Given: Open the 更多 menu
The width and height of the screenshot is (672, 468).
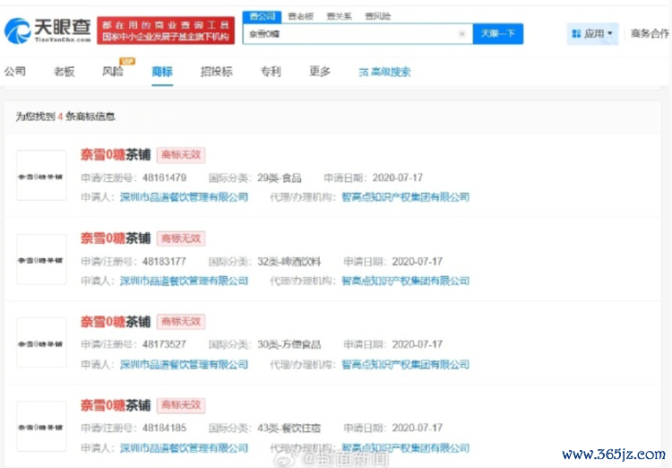Looking at the screenshot, I should pos(320,71).
